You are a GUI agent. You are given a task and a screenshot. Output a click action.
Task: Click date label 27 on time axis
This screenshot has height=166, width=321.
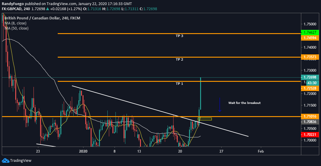tap(221, 151)
